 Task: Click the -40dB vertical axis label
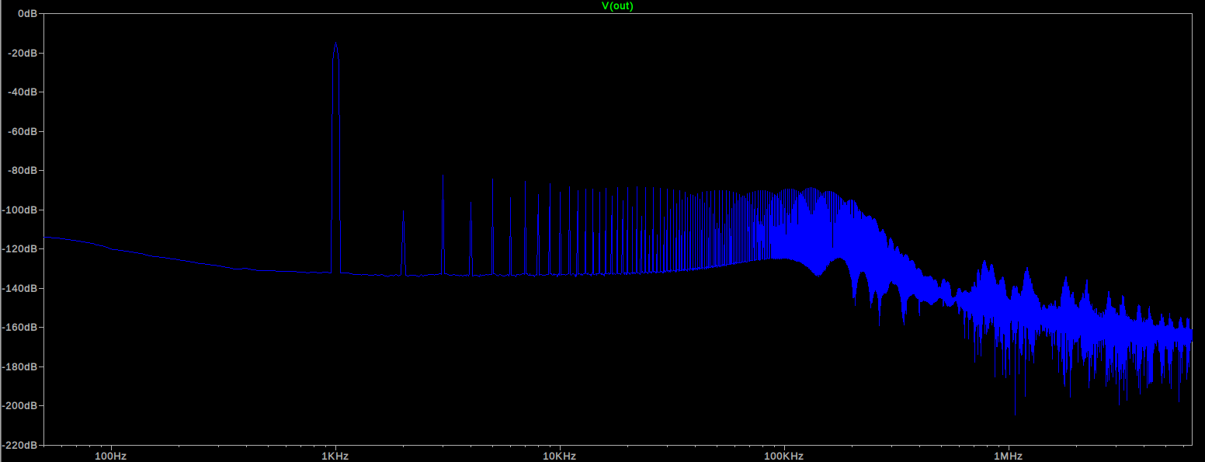(23, 92)
